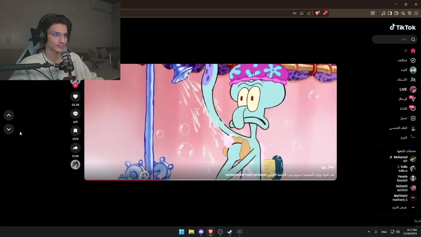Open the Brave Wallet icon
This screenshot has height=237, width=421.
pos(396,13)
